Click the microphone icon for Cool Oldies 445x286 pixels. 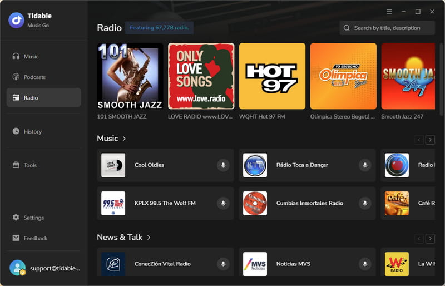pyautogui.click(x=224, y=165)
